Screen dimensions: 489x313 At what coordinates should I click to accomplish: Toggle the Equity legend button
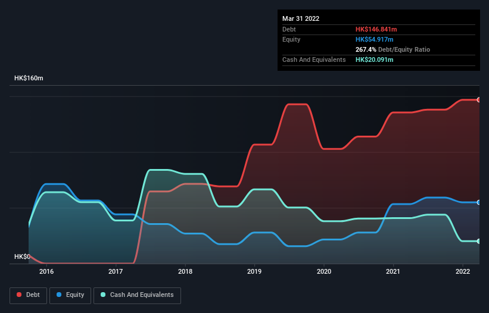pos(70,295)
